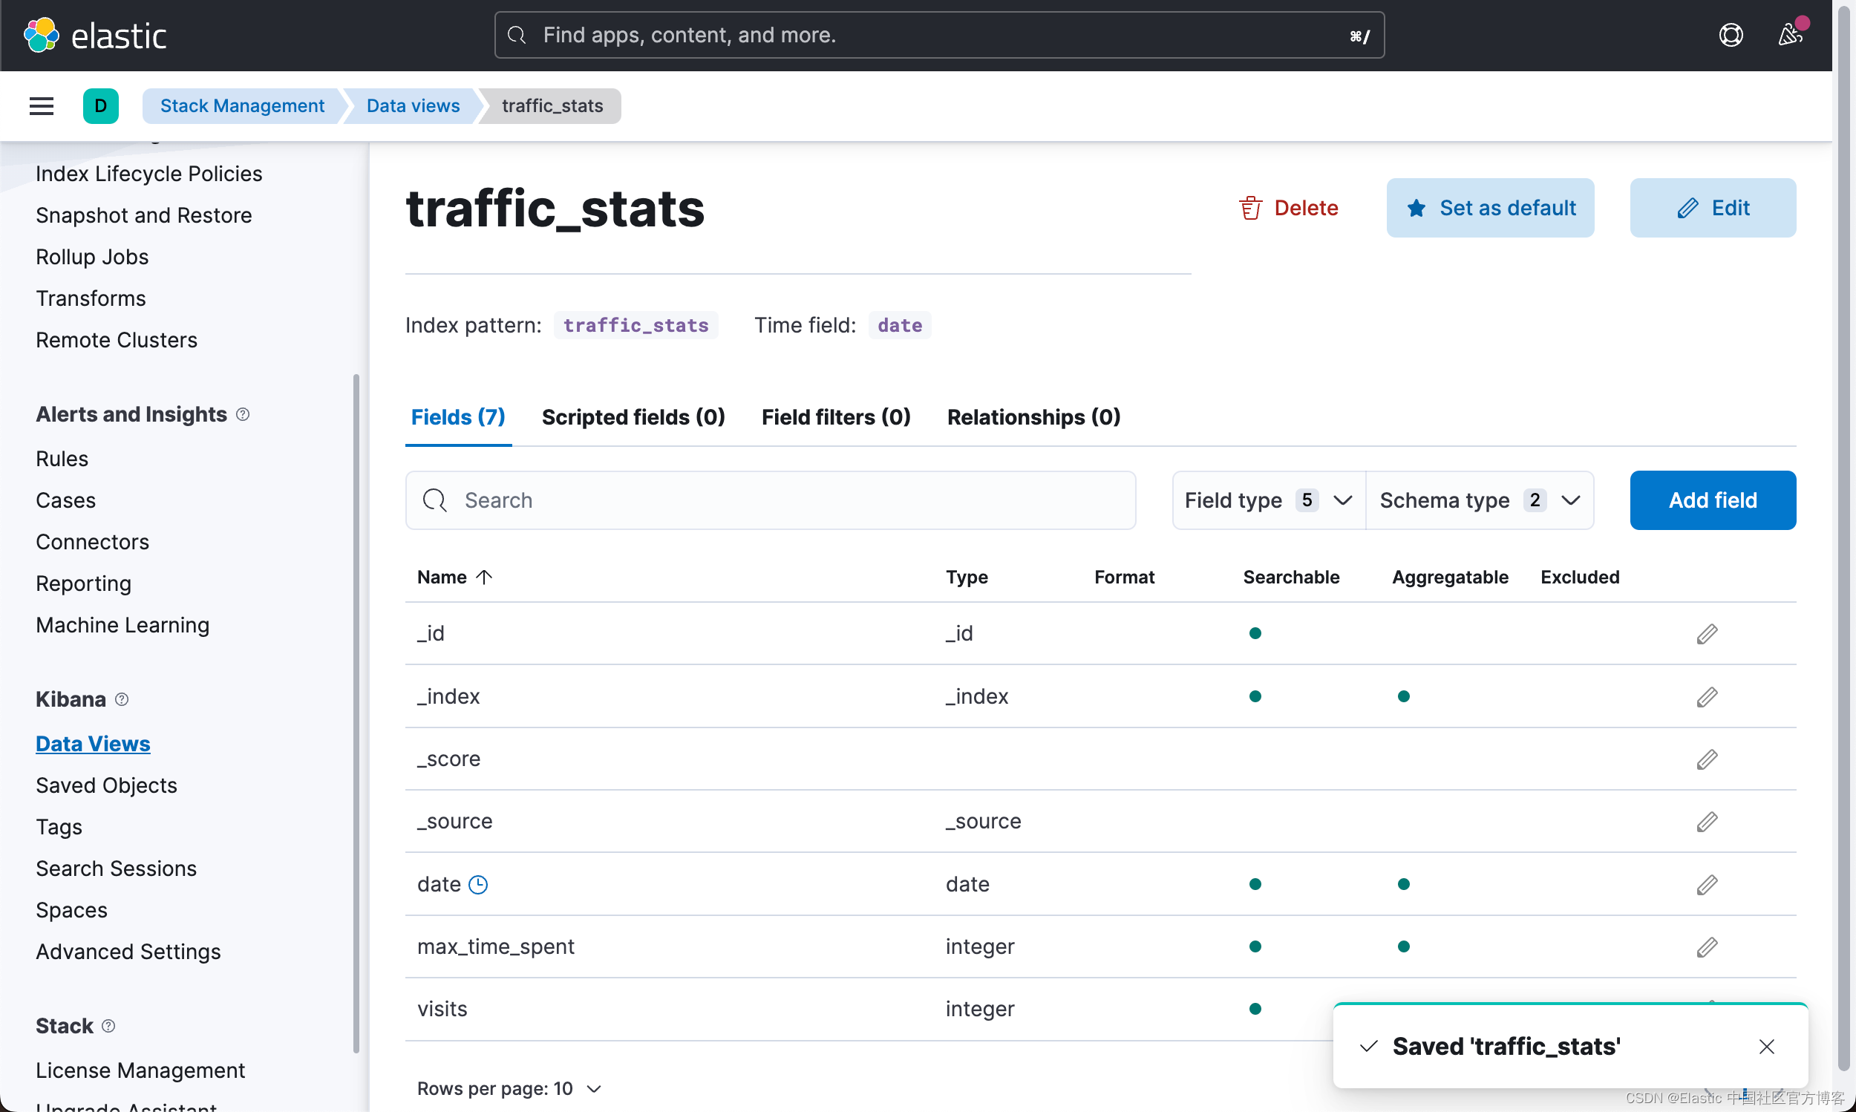The height and width of the screenshot is (1112, 1856).
Task: Open the help icon in the top bar
Action: (1731, 34)
